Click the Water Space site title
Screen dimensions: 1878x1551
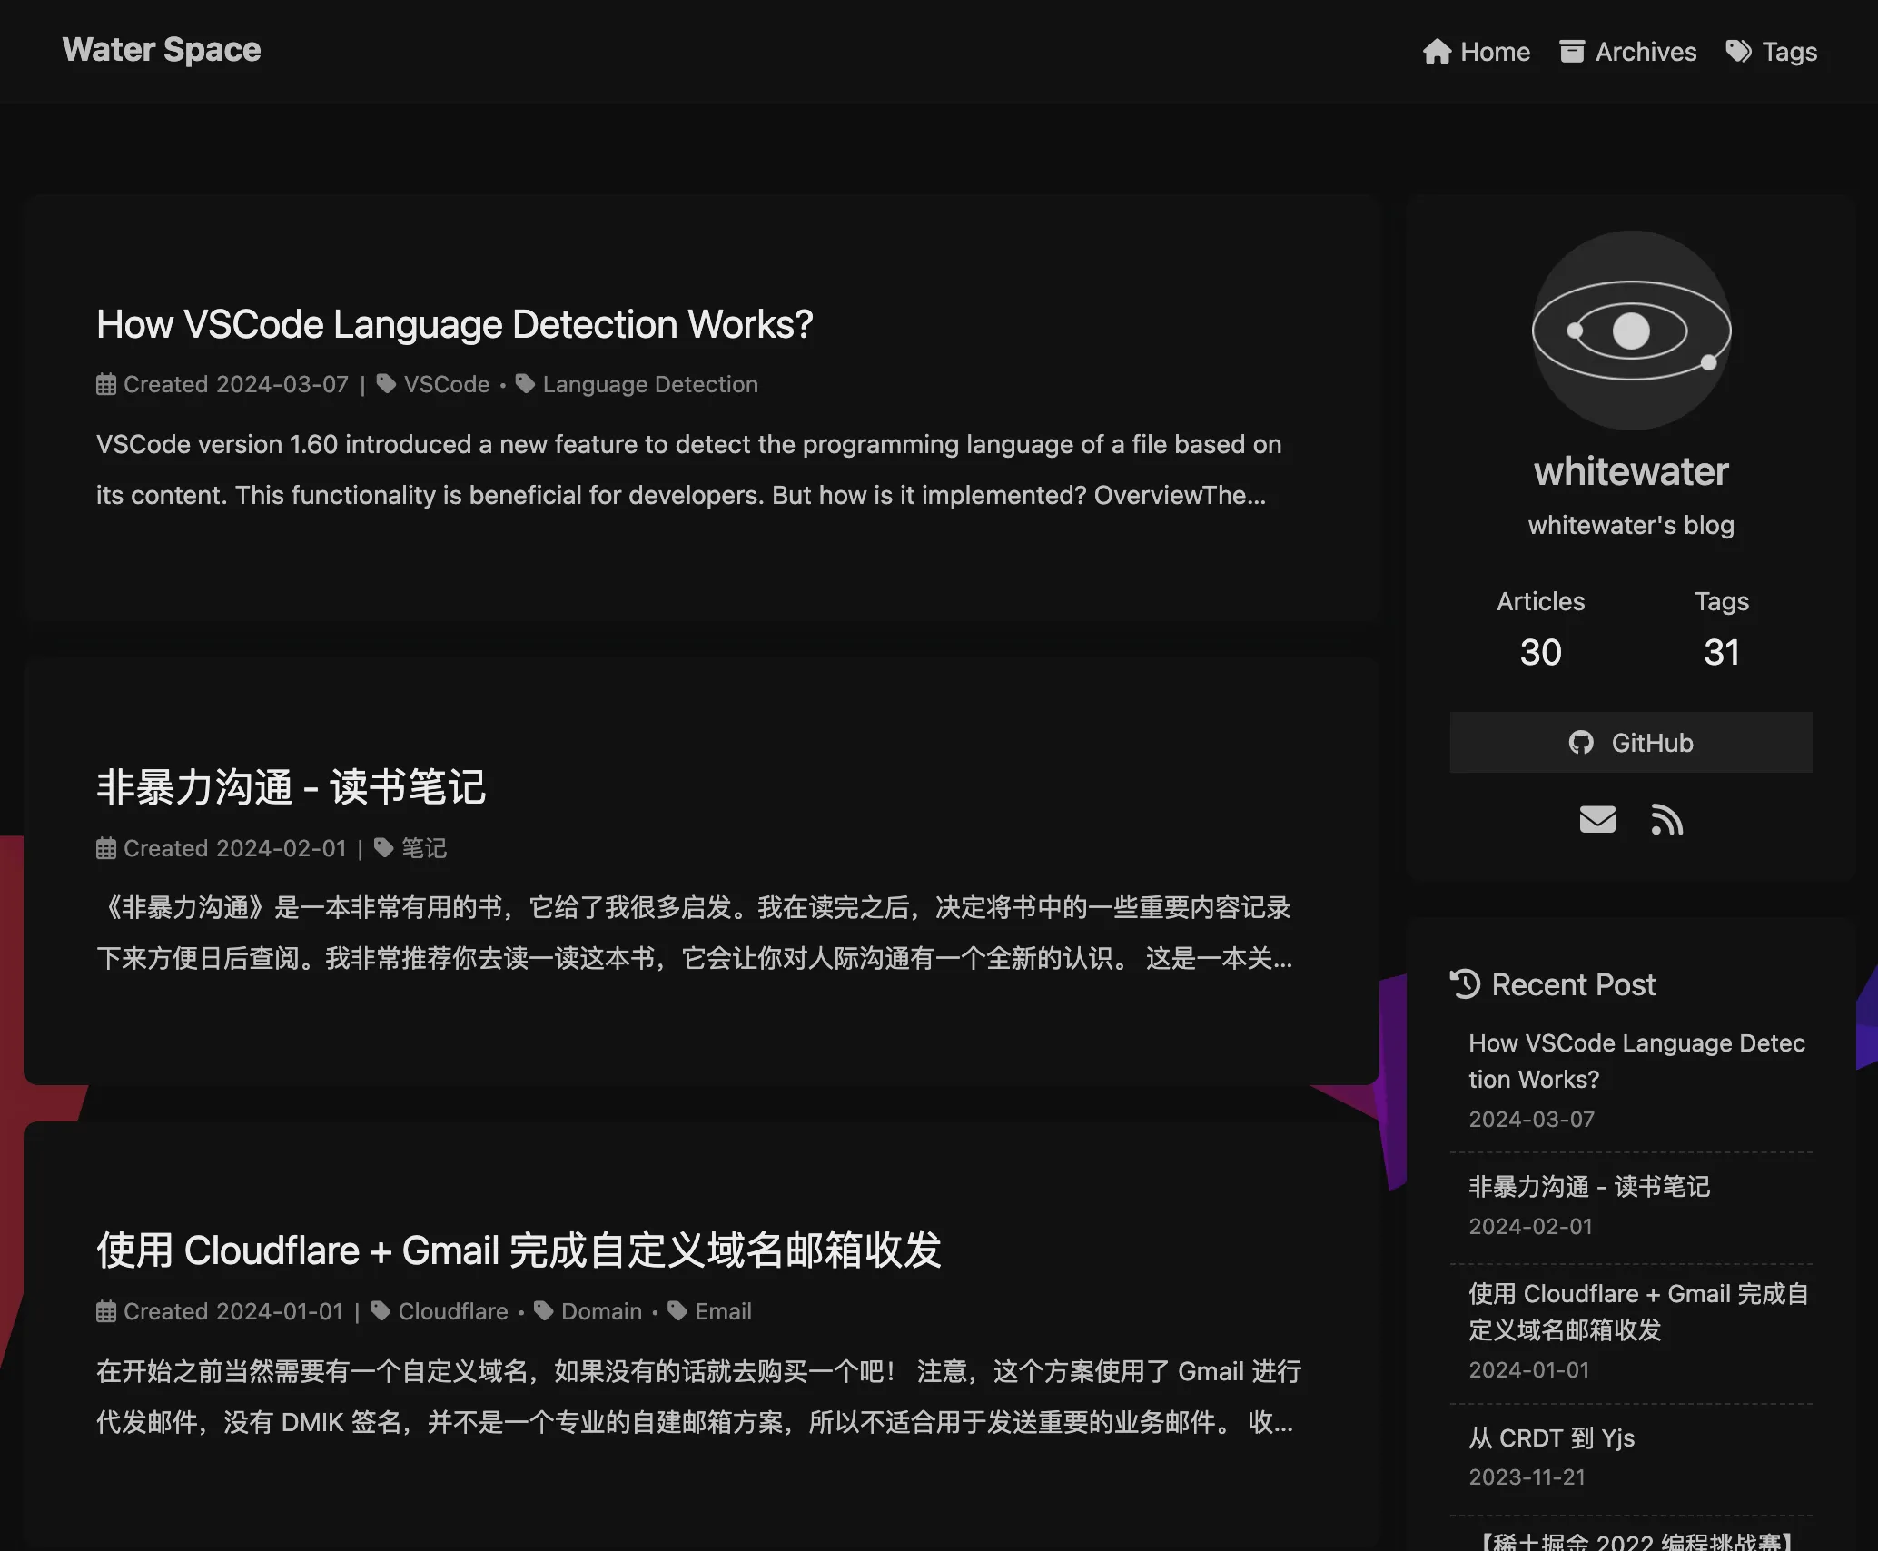coord(162,50)
